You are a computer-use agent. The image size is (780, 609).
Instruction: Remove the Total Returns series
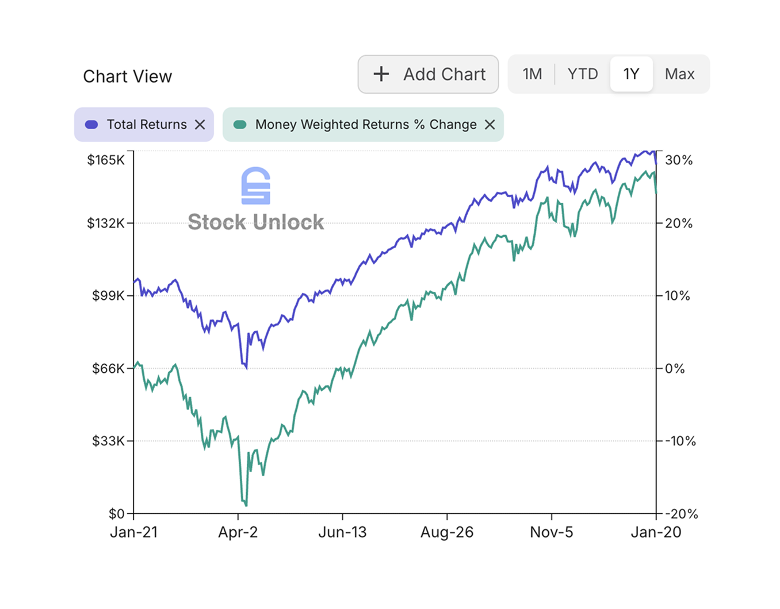[x=200, y=124]
